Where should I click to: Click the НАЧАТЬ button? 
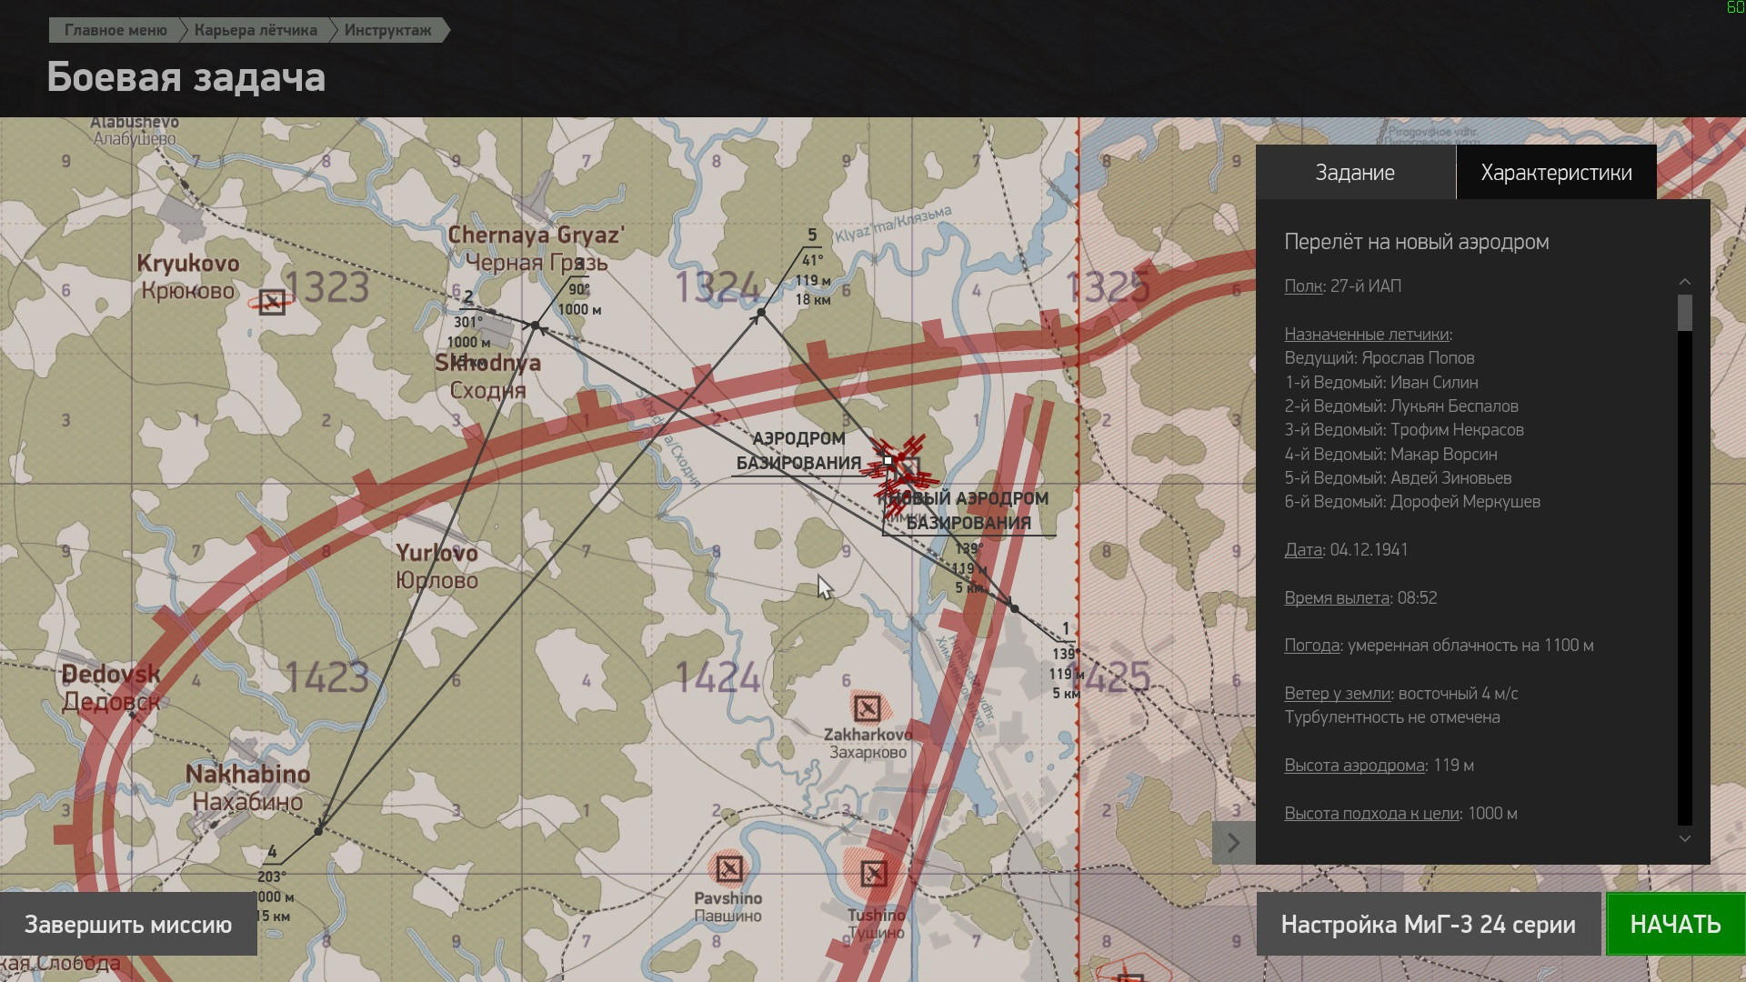tap(1675, 924)
